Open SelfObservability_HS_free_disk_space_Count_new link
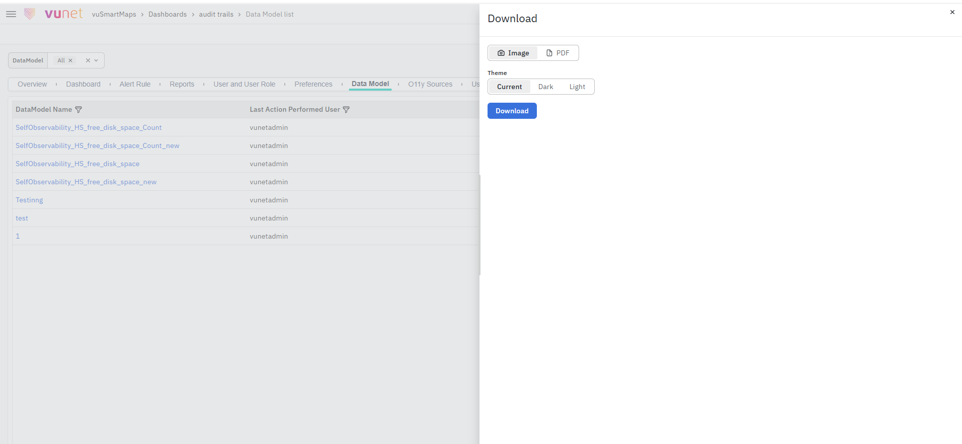Viewport: 962px width, 444px height. pos(98,146)
